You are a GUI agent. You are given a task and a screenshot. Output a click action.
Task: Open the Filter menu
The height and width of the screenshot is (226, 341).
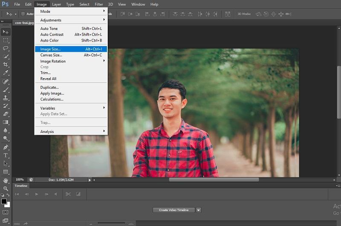(x=99, y=4)
